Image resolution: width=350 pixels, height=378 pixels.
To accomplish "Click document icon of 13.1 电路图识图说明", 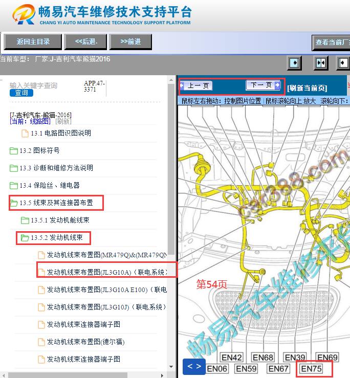I will pyautogui.click(x=25, y=134).
